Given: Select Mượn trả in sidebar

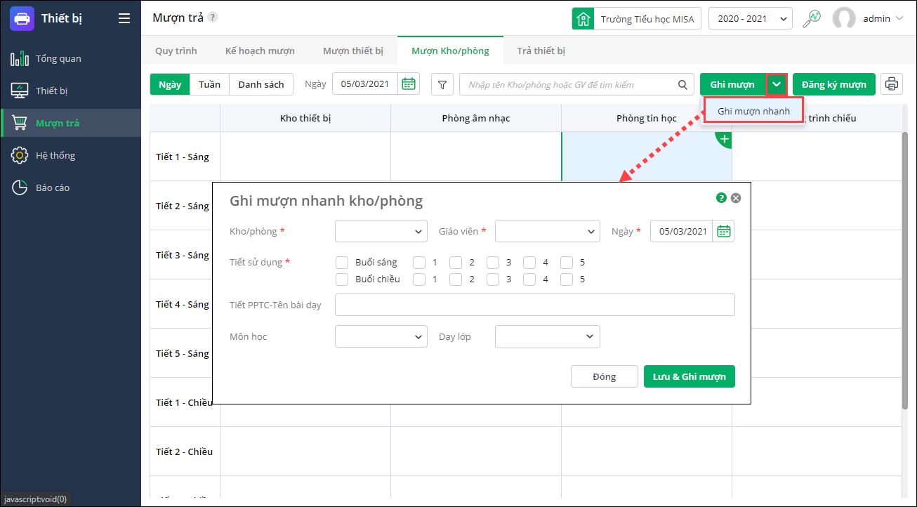Looking at the screenshot, I should [70, 123].
